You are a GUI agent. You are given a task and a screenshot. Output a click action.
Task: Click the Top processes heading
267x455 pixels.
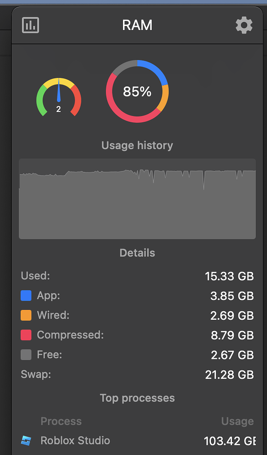point(137,398)
